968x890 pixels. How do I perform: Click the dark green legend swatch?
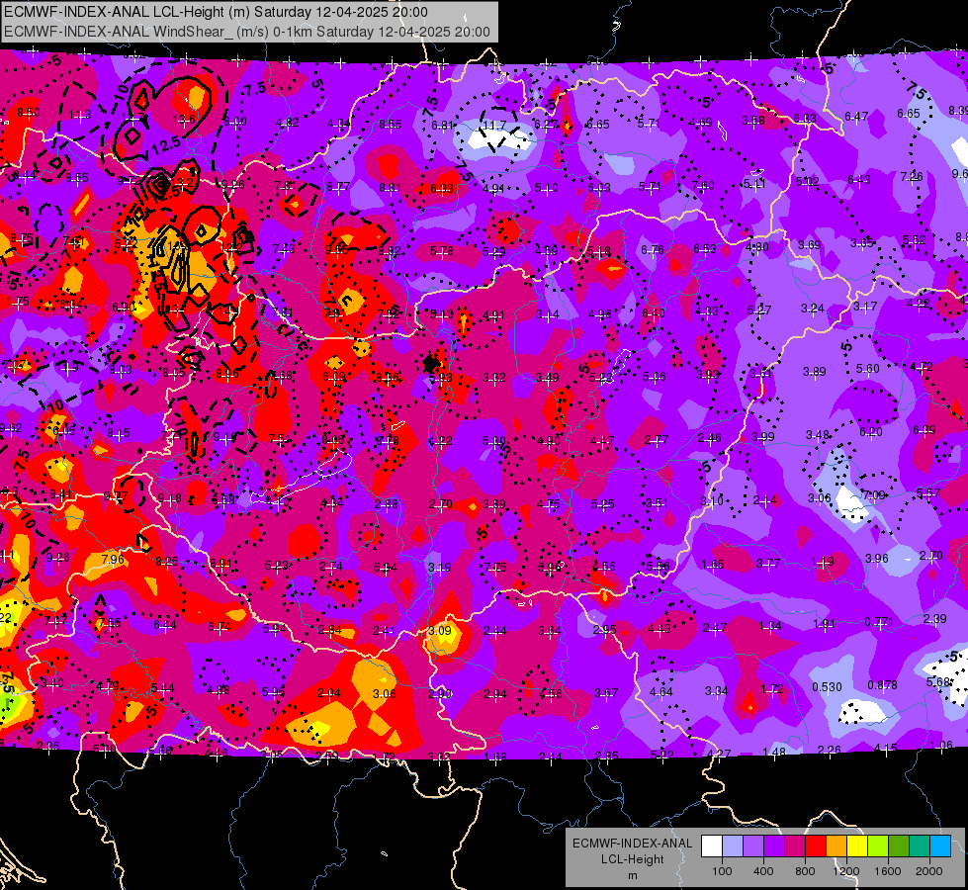pos(899,845)
